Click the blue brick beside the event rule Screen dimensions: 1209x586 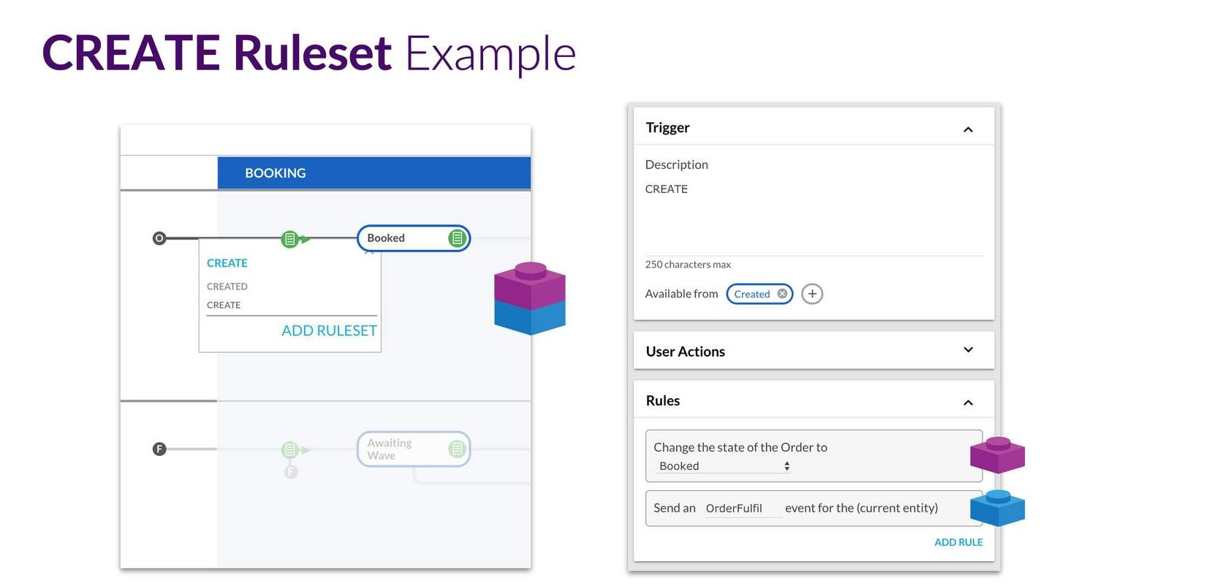997,508
